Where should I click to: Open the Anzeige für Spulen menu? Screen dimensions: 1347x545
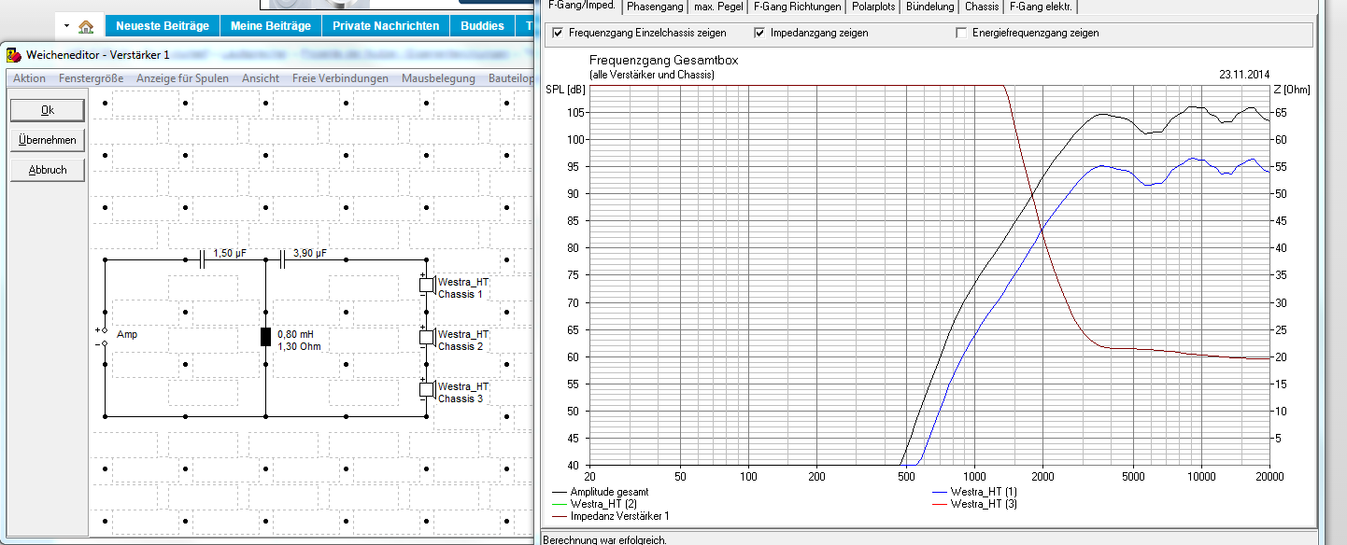click(x=182, y=78)
